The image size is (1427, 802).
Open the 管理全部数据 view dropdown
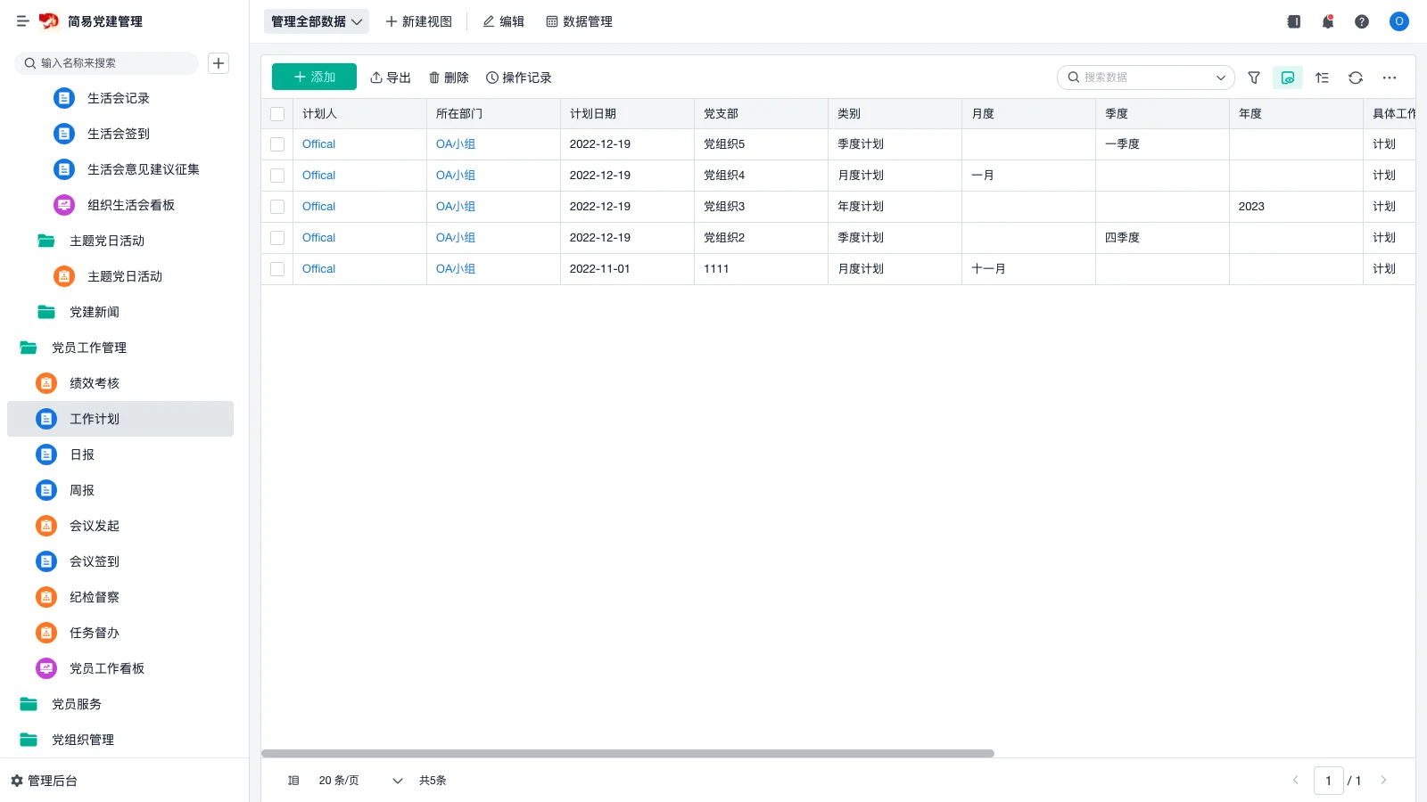(x=316, y=20)
